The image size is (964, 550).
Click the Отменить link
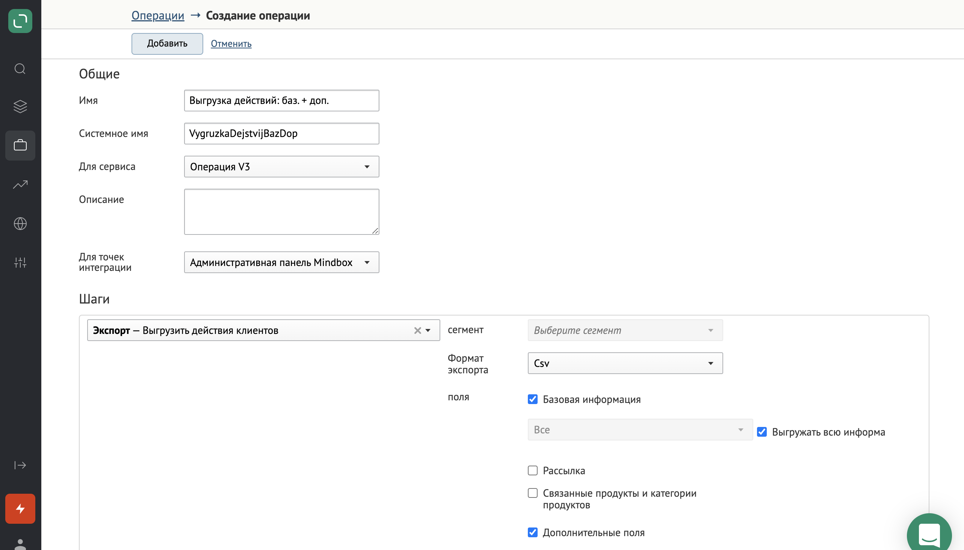pos(231,44)
